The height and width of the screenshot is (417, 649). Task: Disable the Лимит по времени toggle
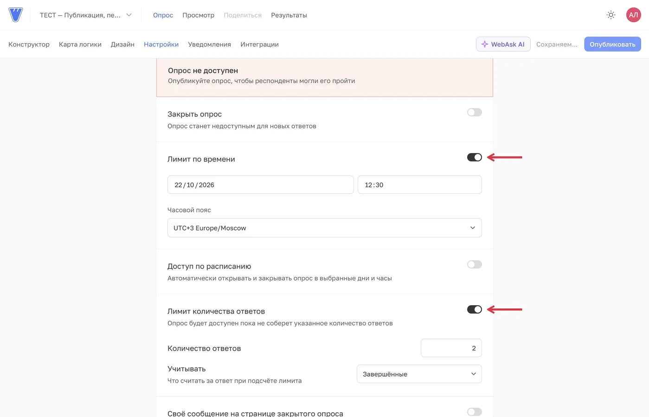[474, 157]
